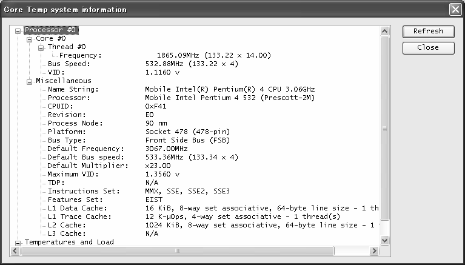This screenshot has height=265, width=465.
Task: Select the Default Bus speed row label
Action: (x=86, y=157)
